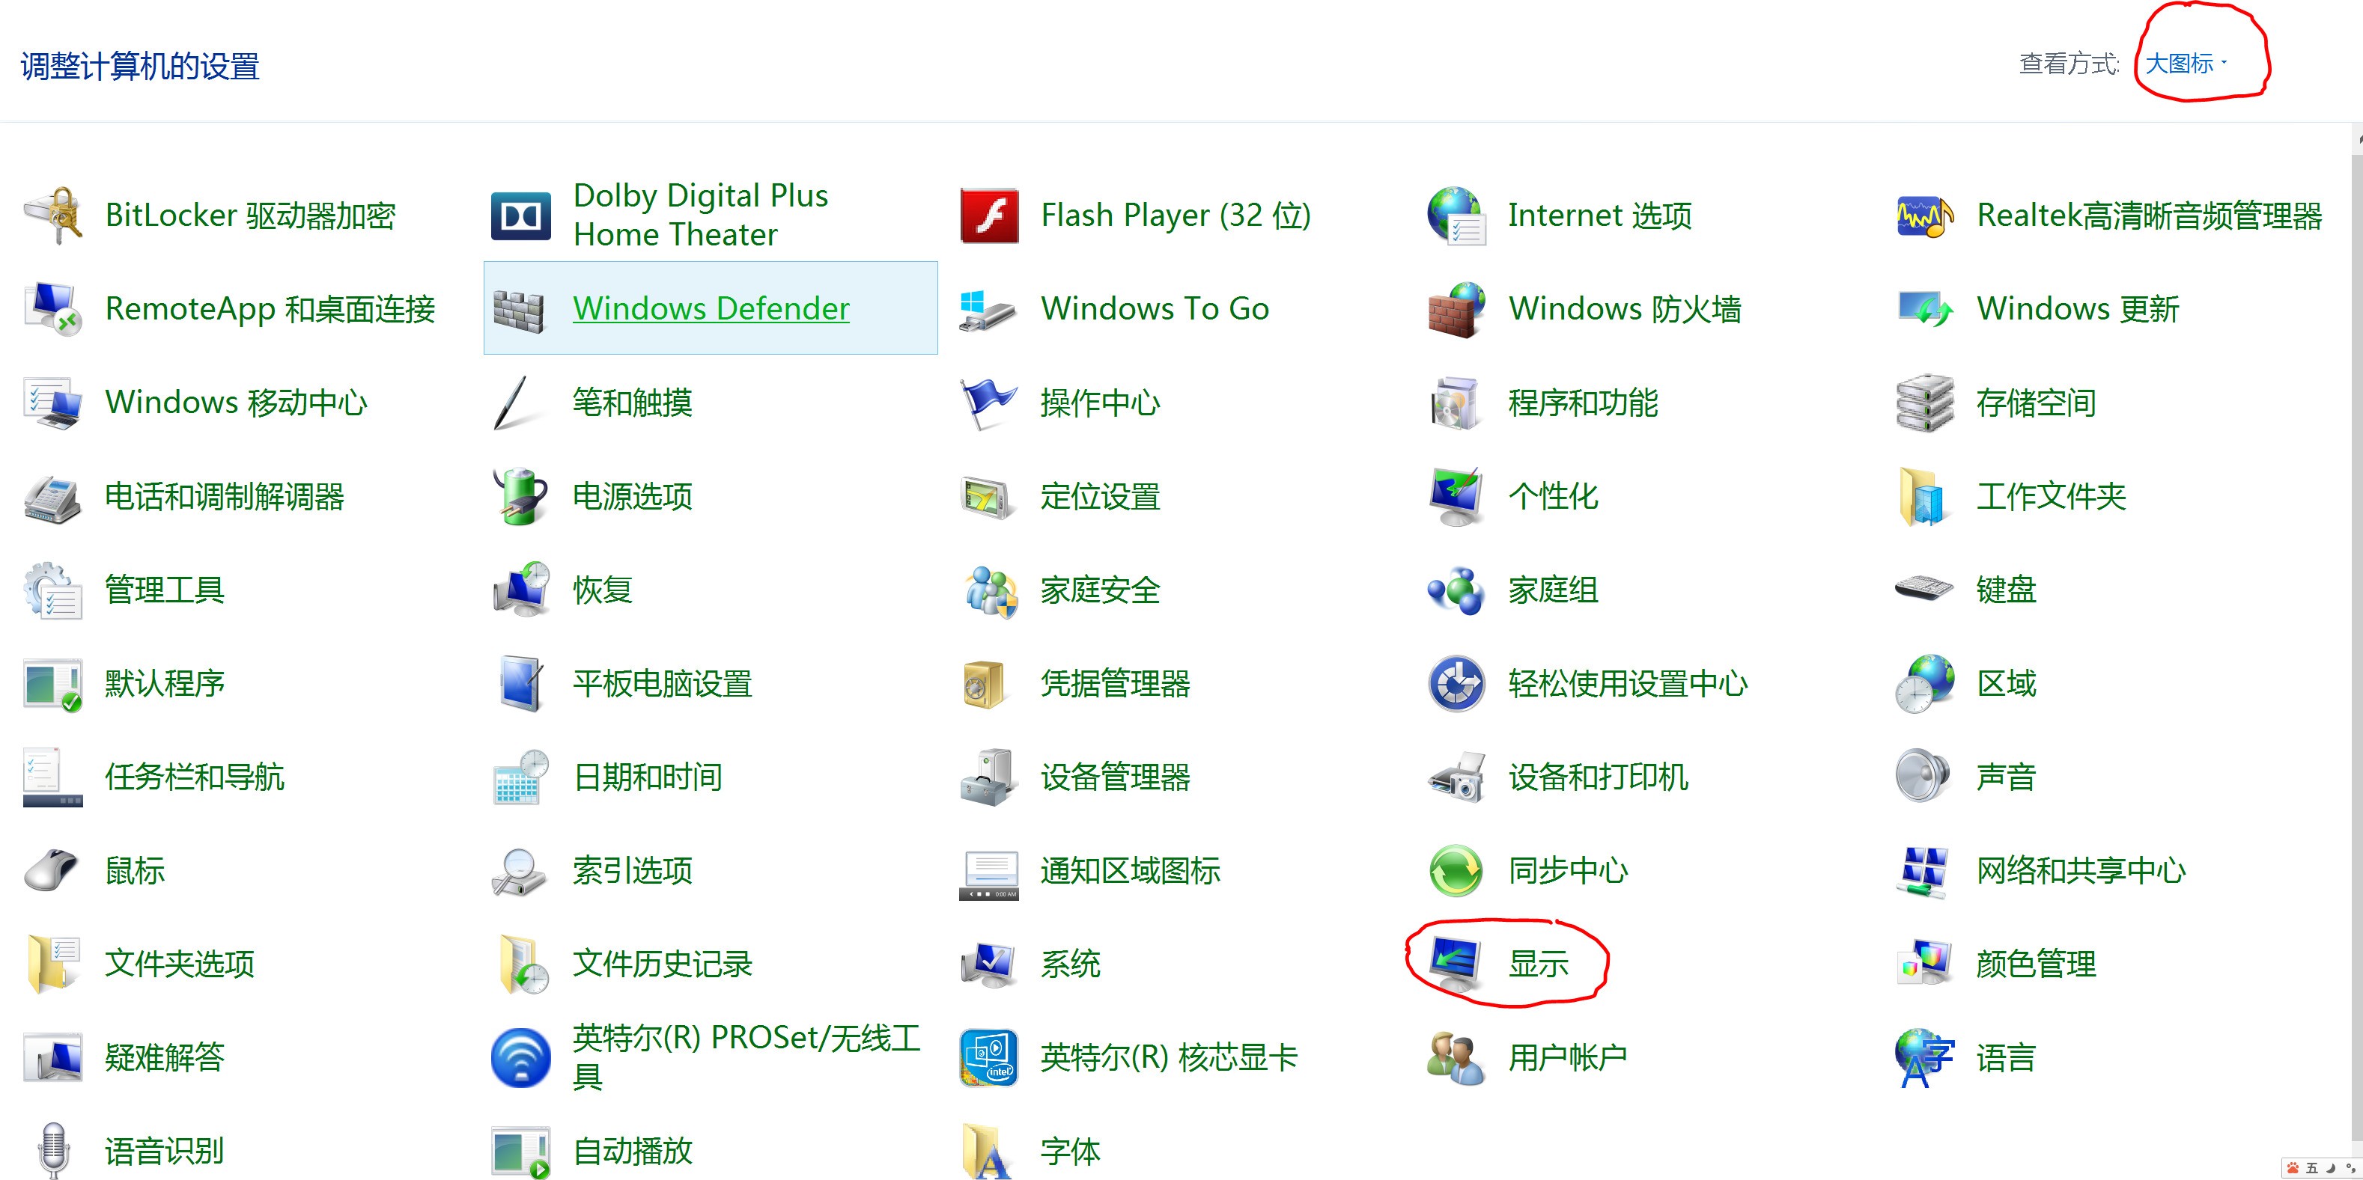Click the Dolby Digital Plus icon

coord(520,215)
